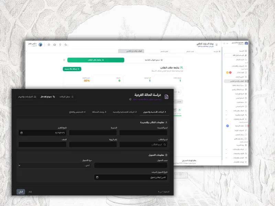Click the التحويلات الواردة sidebar icon
The image size is (275, 206).
pyautogui.click(x=246, y=130)
